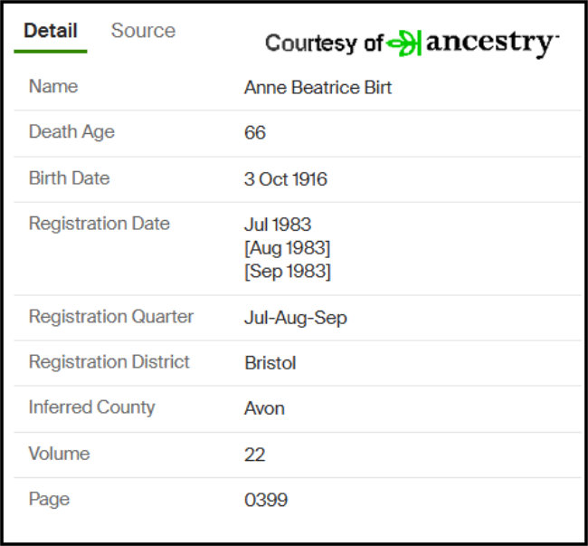Select the name Anne Beatrice Birt
Image resolution: width=588 pixels, height=546 pixels.
point(318,88)
